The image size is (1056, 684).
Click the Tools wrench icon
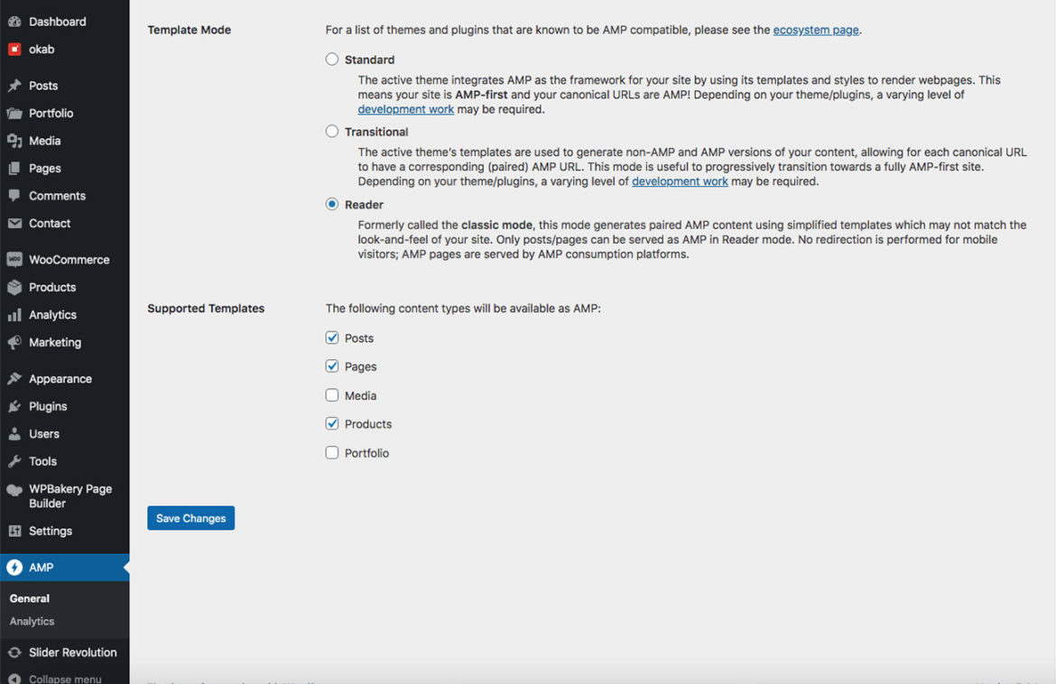coord(14,462)
